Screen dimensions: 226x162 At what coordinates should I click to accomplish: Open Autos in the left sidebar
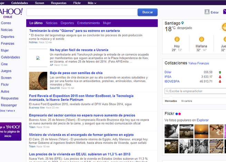[x=5, y=91]
